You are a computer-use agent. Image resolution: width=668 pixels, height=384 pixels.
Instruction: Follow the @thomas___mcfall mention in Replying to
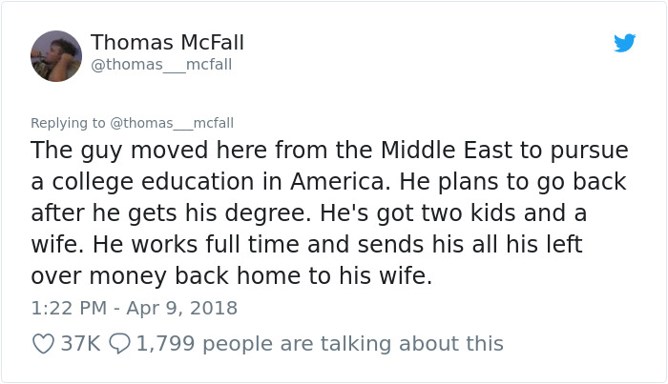tap(172, 123)
